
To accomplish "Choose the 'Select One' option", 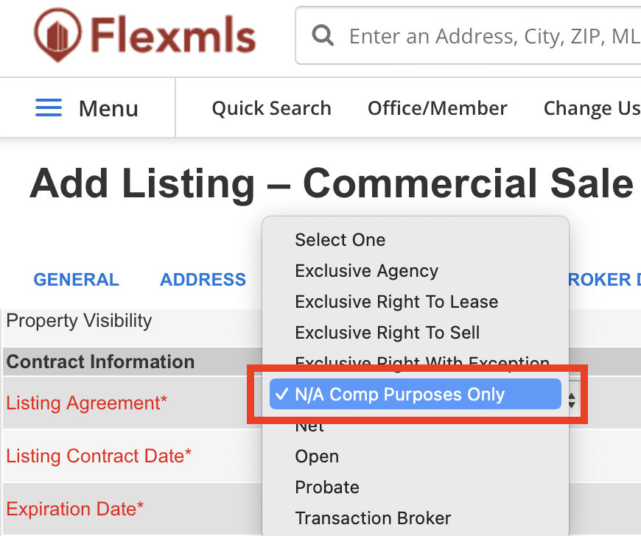I will [340, 240].
